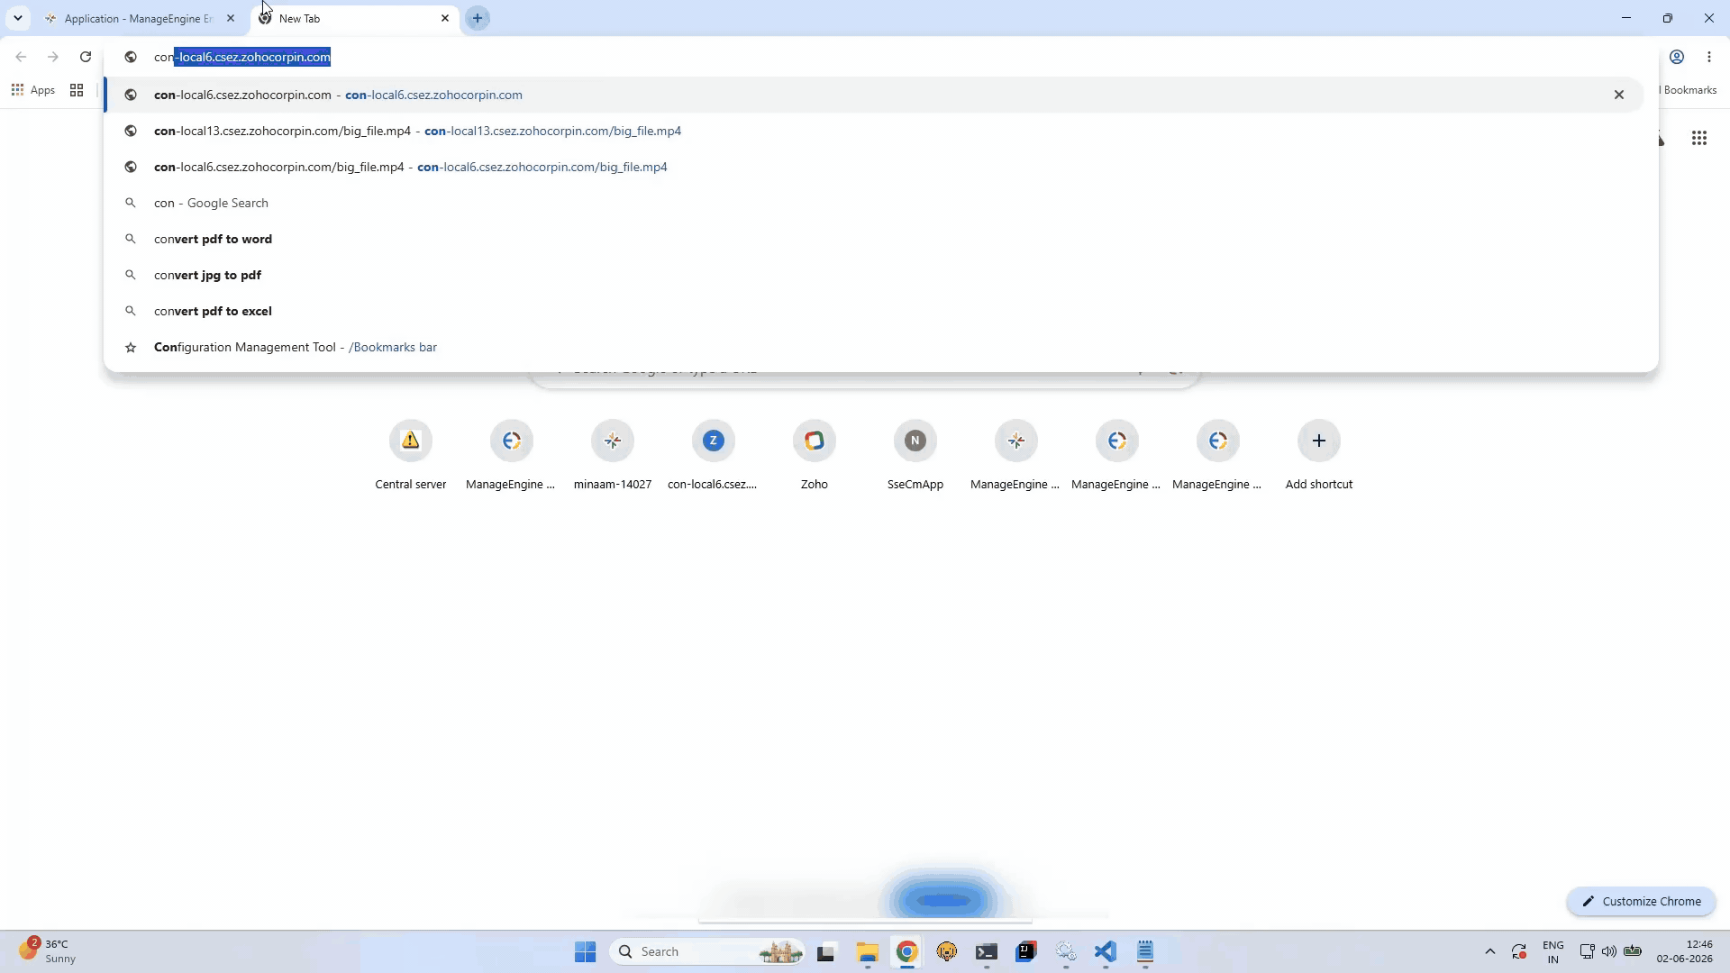Close the Application - ManageEngine tab
The image size is (1730, 973).
tap(231, 18)
